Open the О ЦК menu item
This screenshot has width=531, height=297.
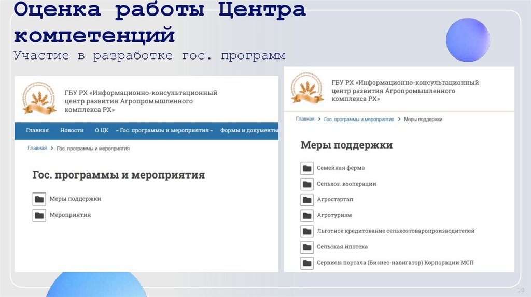(x=102, y=131)
